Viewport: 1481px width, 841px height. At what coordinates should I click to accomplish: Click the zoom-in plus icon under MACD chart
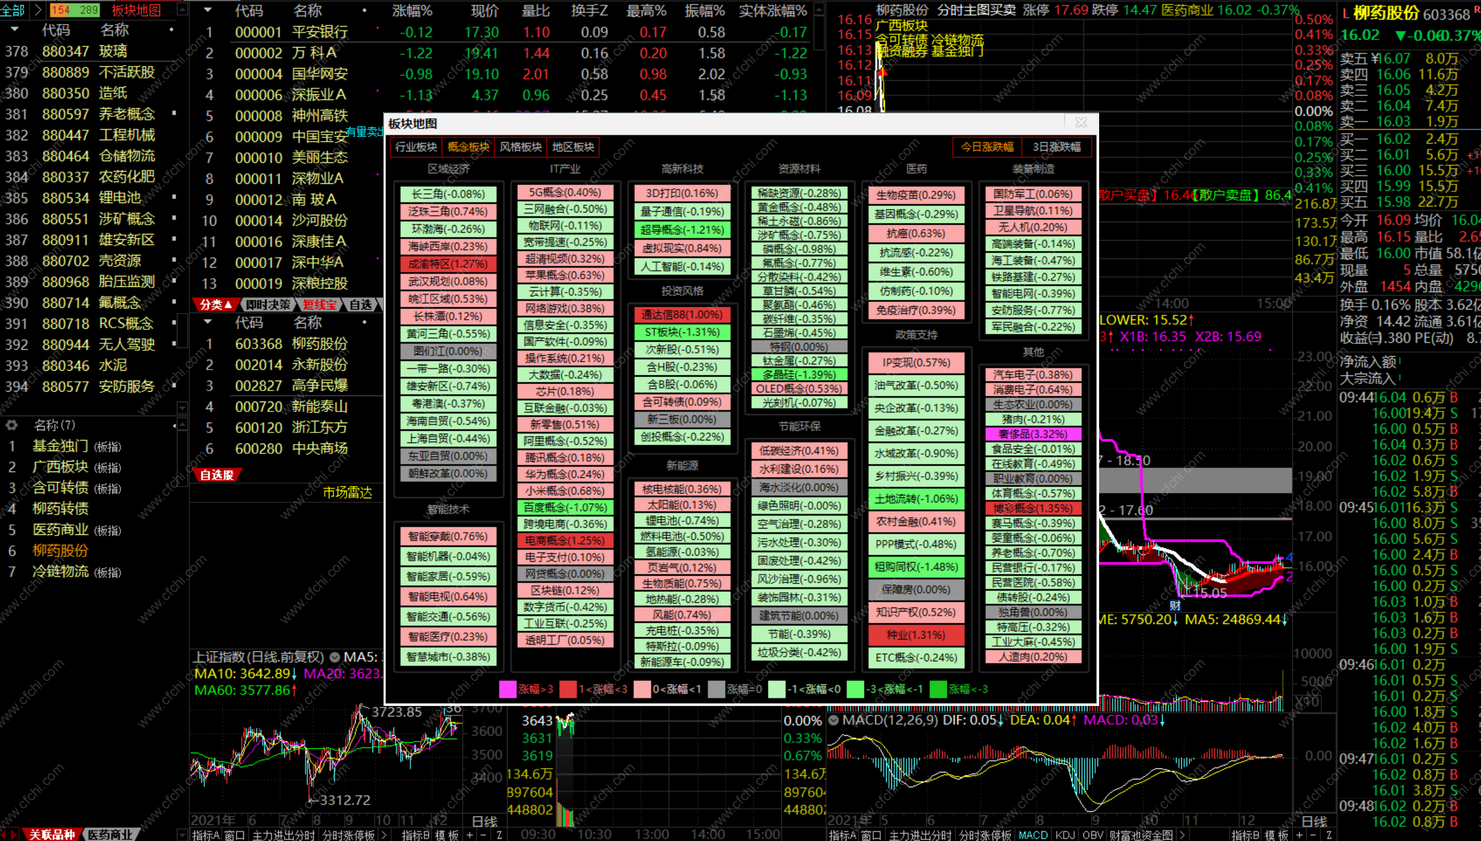[1300, 835]
